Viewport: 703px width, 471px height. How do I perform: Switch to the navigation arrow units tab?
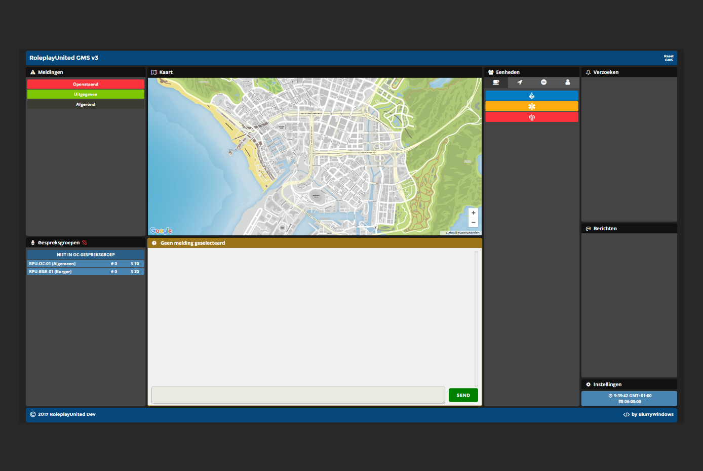tap(520, 82)
